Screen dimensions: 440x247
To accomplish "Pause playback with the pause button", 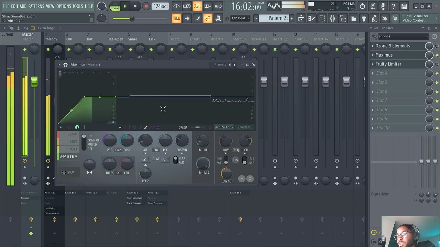I will (x=125, y=6).
